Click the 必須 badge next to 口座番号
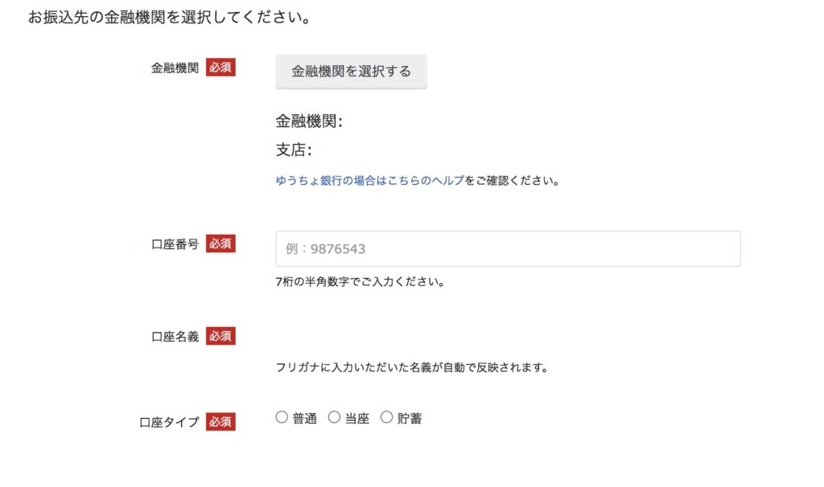 pos(220,243)
